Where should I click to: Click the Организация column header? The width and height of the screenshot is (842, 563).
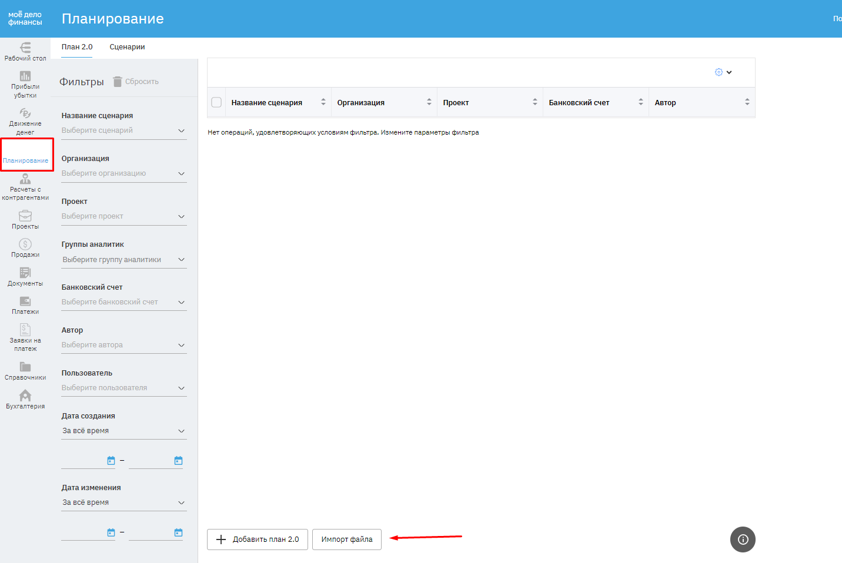361,102
